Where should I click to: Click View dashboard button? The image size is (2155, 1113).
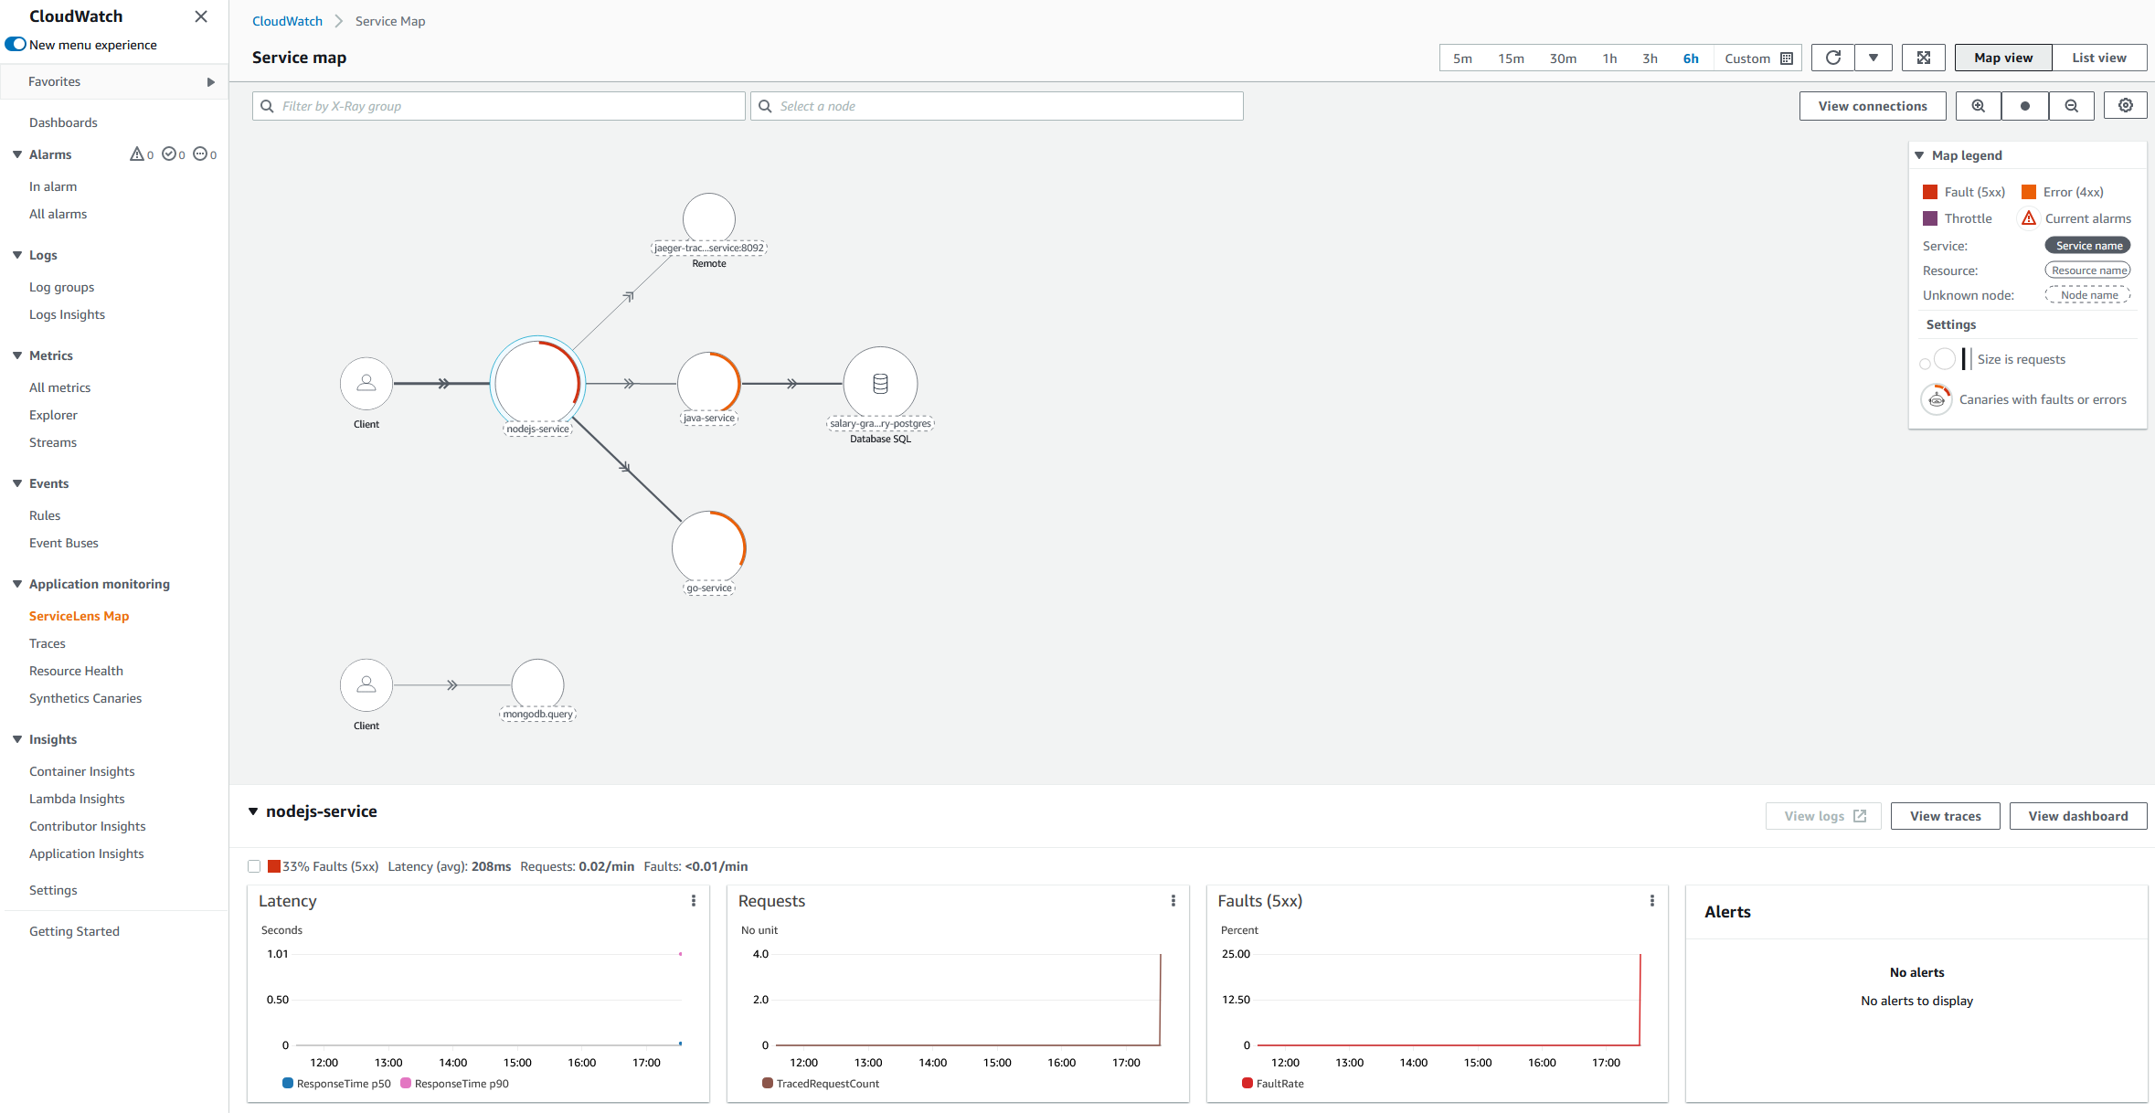point(2074,815)
